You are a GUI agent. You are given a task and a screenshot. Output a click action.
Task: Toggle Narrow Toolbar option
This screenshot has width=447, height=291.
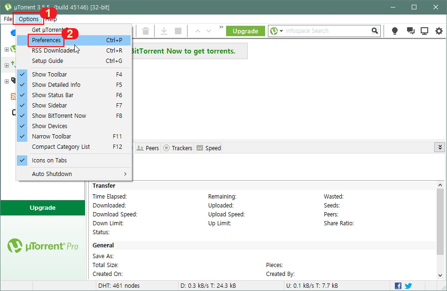pyautogui.click(x=74, y=137)
